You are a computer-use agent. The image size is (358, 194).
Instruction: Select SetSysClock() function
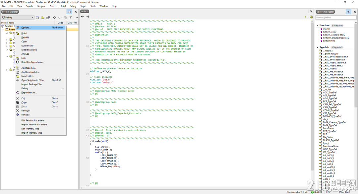(329, 32)
